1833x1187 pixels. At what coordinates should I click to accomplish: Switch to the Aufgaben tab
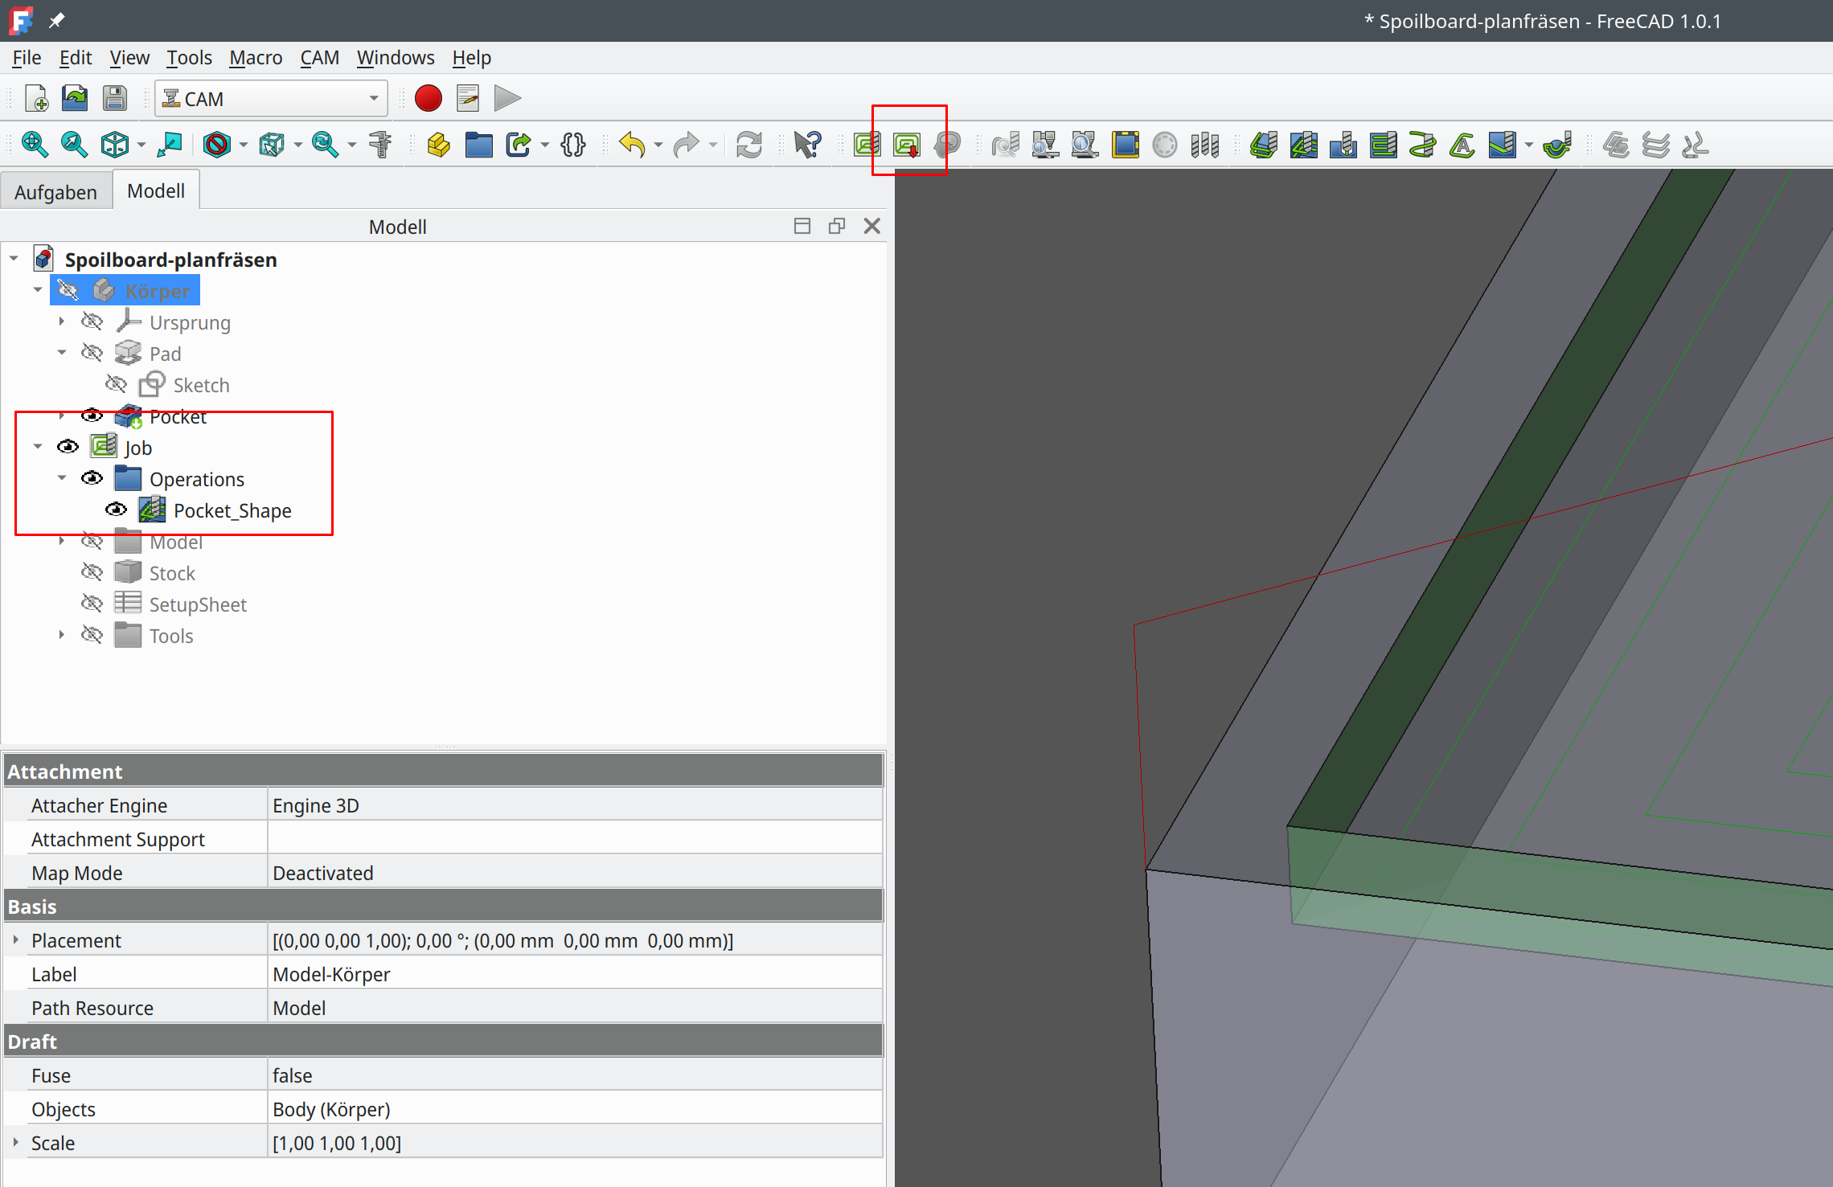click(x=55, y=192)
